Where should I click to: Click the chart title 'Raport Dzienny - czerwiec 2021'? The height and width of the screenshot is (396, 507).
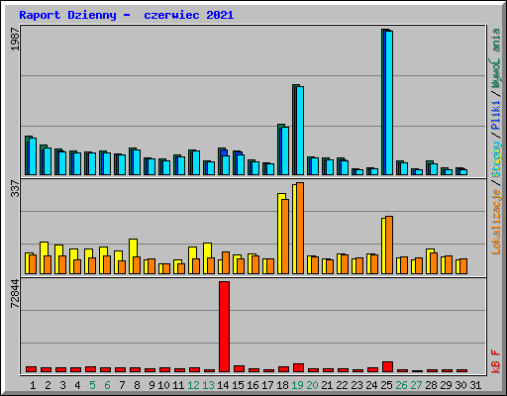click(x=127, y=15)
